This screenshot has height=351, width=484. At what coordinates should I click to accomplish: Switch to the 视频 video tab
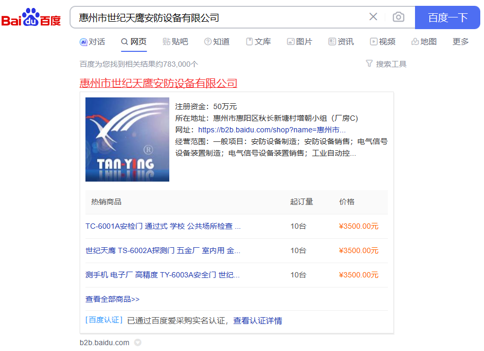(383, 42)
